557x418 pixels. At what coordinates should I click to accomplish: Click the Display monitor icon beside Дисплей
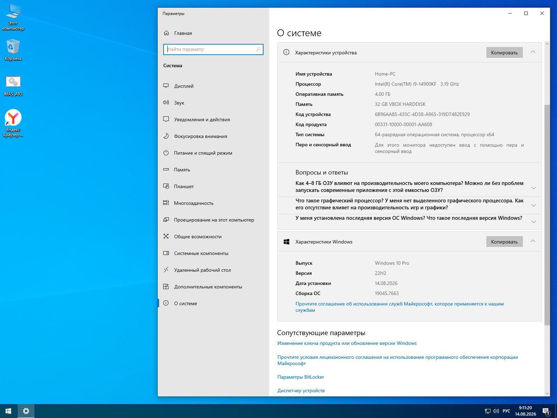tap(166, 86)
